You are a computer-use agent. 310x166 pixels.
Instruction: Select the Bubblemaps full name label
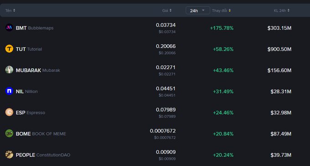click(41, 28)
